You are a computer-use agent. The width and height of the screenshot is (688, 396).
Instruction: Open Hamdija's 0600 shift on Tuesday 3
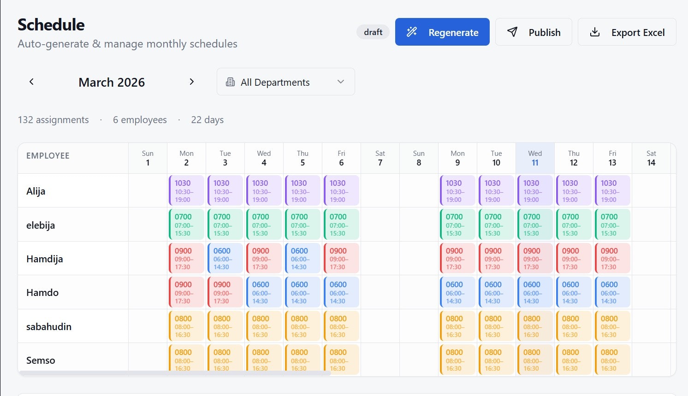(x=225, y=258)
